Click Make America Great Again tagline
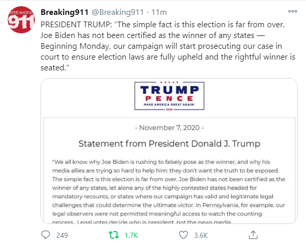Viewport: 306px width, 244px height. tap(169, 104)
